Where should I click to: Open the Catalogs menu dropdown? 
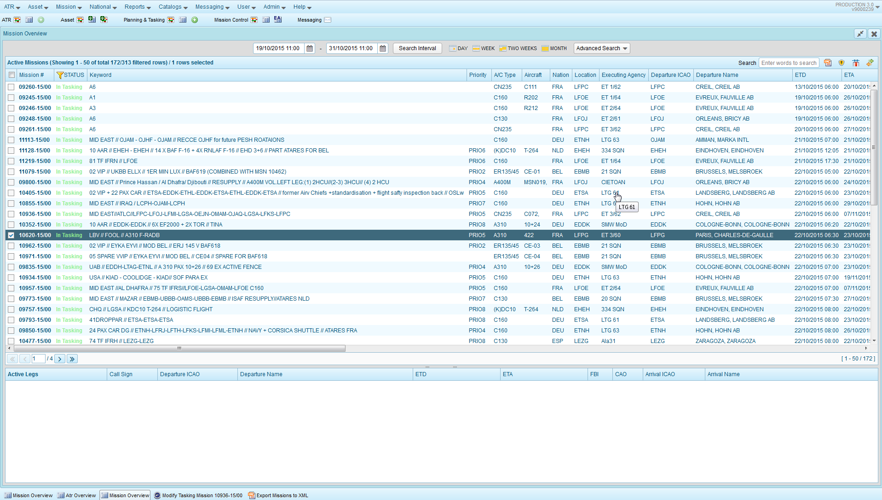[173, 7]
